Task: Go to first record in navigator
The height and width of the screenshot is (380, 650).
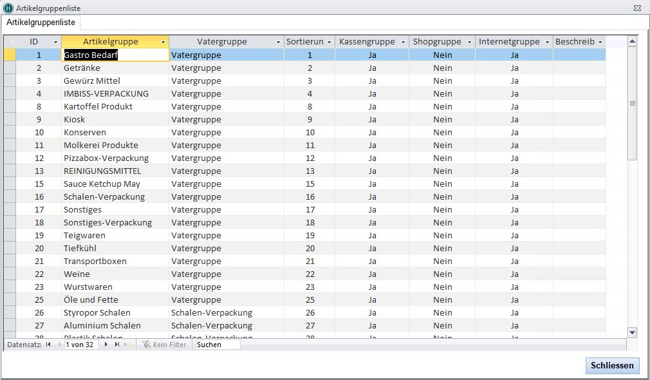Action: (48, 345)
